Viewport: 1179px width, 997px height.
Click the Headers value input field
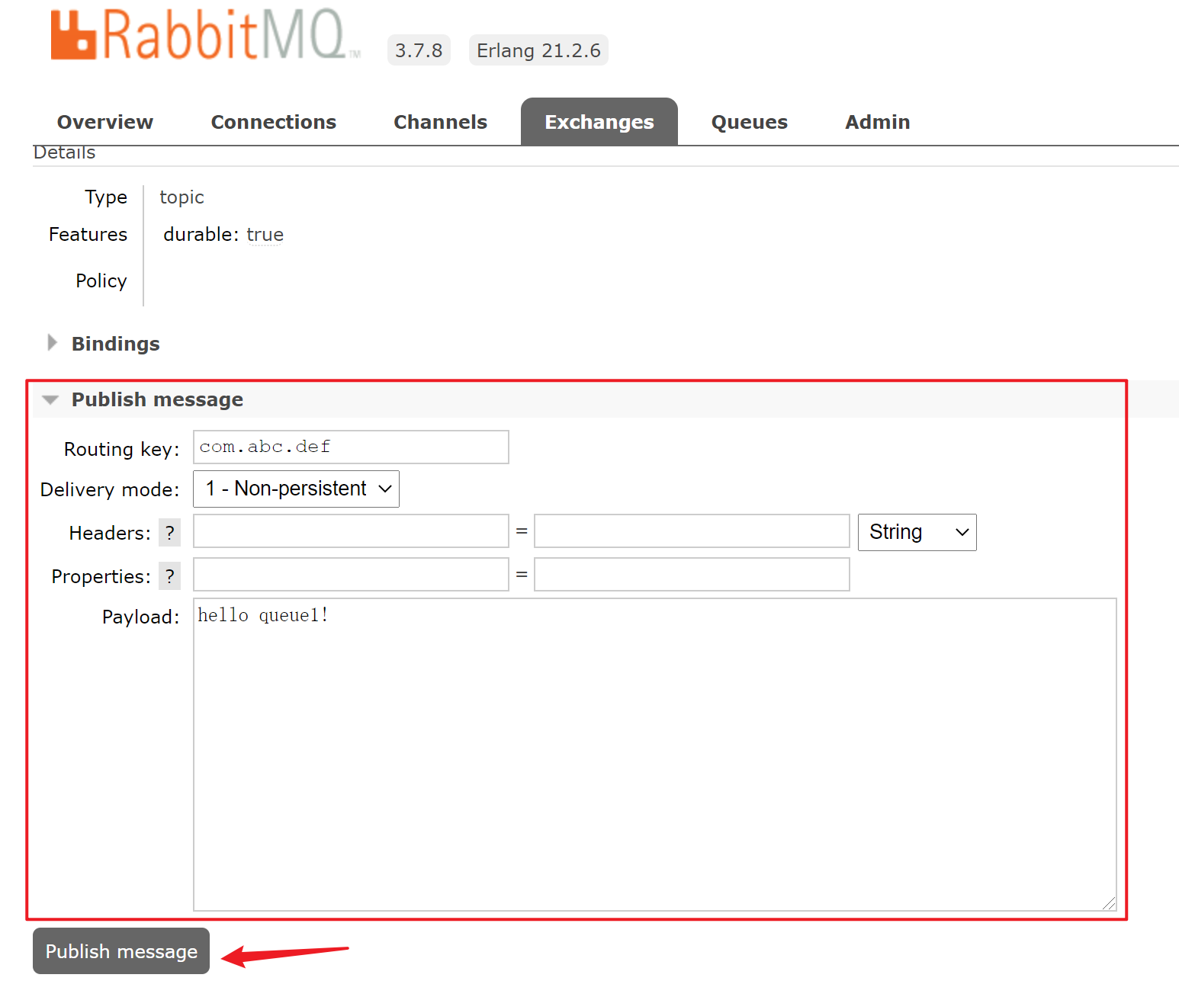[692, 531]
